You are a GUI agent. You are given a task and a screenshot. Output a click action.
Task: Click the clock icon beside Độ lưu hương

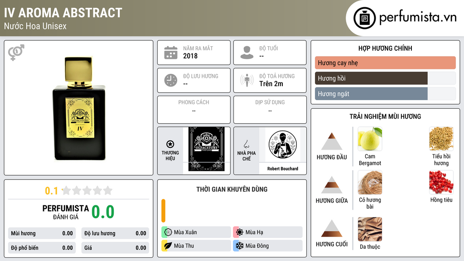point(171,80)
